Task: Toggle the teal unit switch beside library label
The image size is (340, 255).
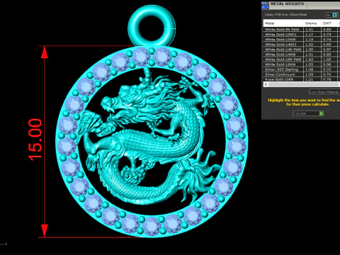Action: coord(334,15)
